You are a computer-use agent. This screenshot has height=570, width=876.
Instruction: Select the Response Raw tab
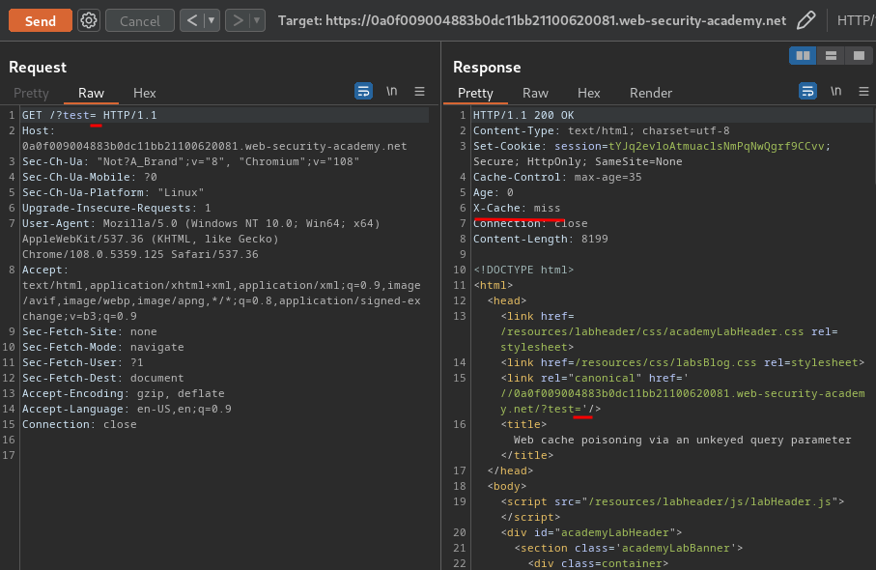[x=535, y=93]
